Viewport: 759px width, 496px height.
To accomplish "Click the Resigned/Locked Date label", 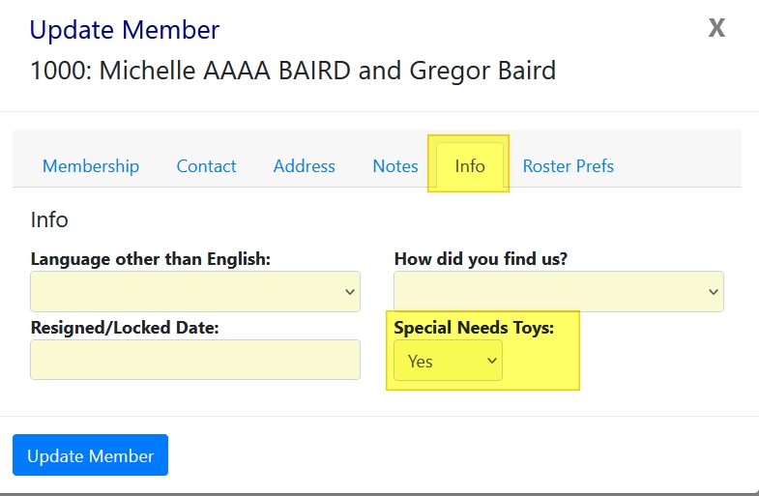I will pos(125,328).
